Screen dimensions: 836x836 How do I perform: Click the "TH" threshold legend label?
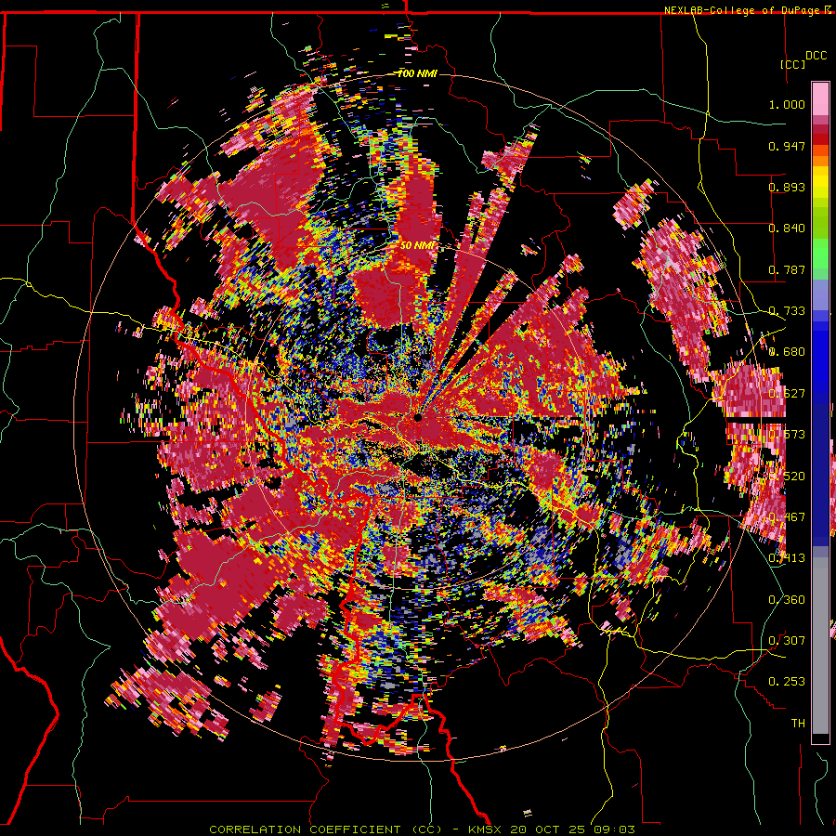[798, 724]
